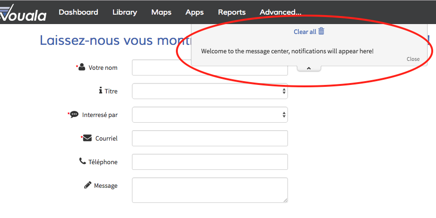Open the Apps menu item
Screen dimensions: 436x218
click(195, 12)
